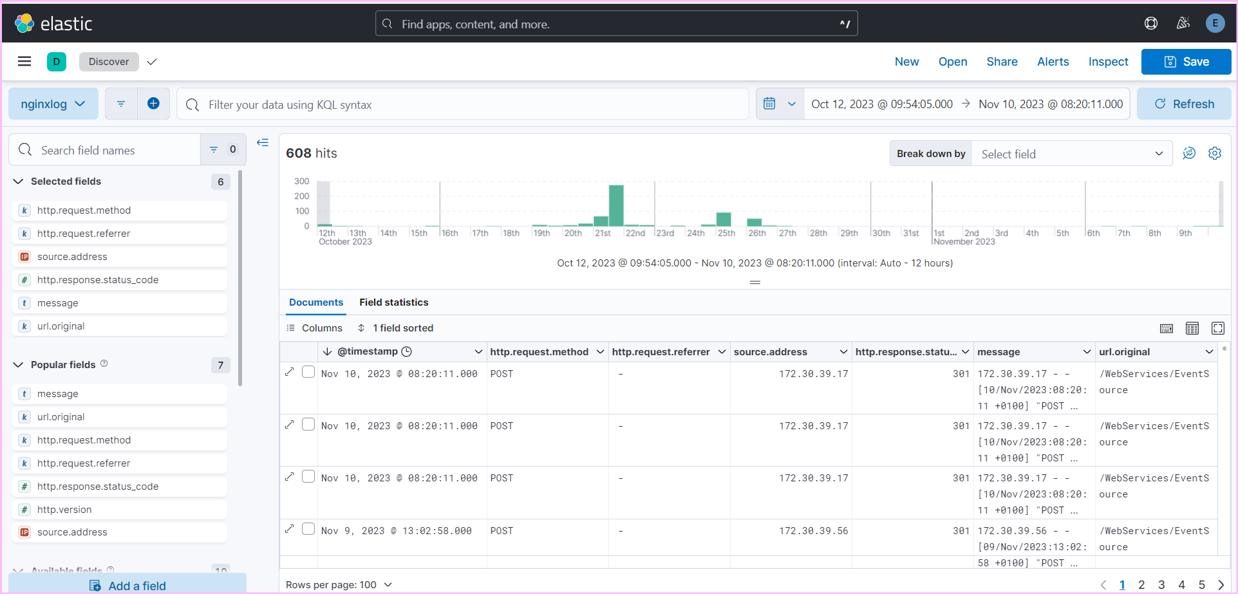The image size is (1238, 594).
Task: Open source.address column header menu
Action: point(843,351)
